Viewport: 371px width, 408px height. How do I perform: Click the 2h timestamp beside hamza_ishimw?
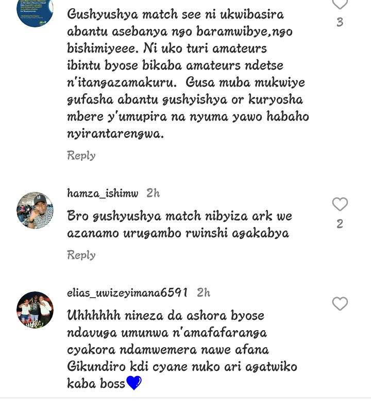153,193
